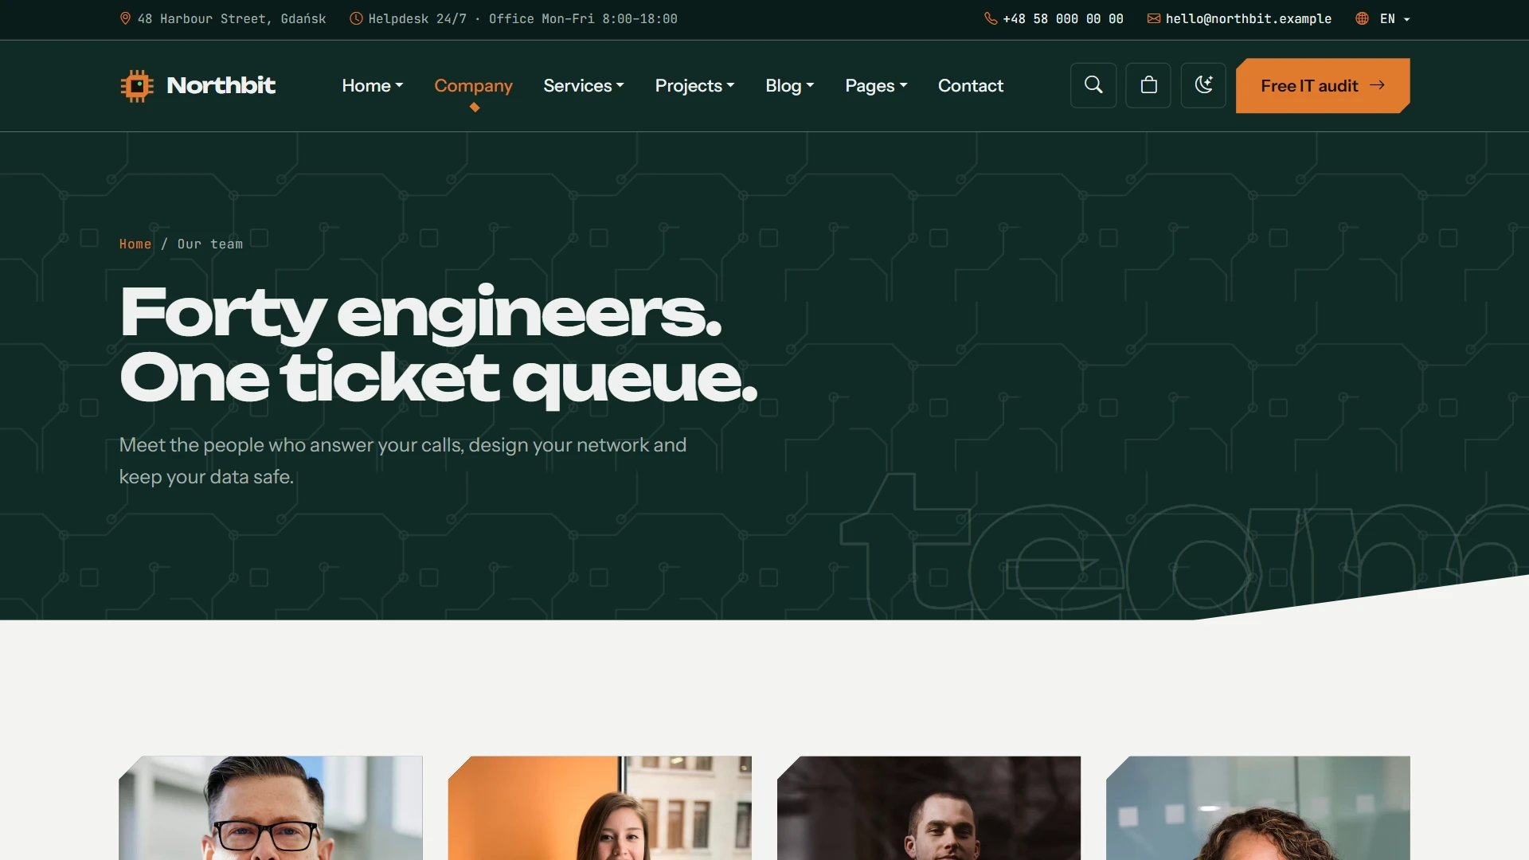Expand the Blog menu dropdown
Image resolution: width=1529 pixels, height=860 pixels.
pyautogui.click(x=789, y=85)
